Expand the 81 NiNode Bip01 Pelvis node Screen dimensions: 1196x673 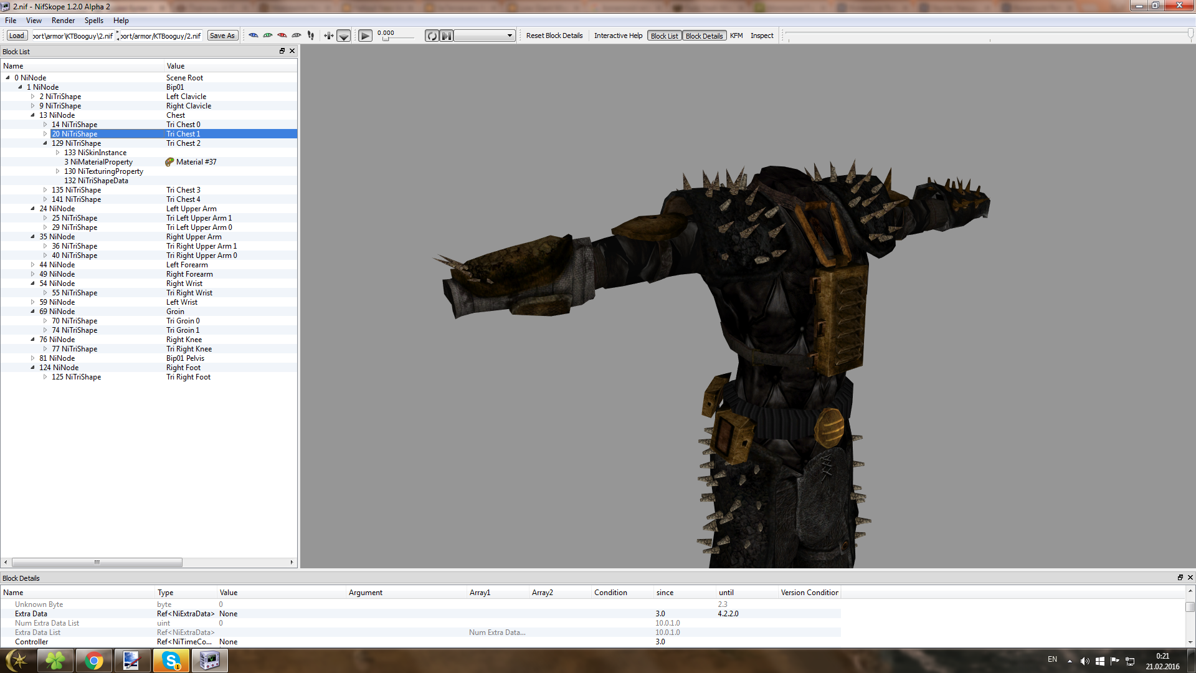point(32,358)
